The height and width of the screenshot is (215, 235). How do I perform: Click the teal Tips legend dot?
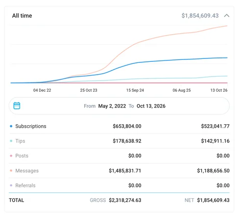[x=11, y=141]
